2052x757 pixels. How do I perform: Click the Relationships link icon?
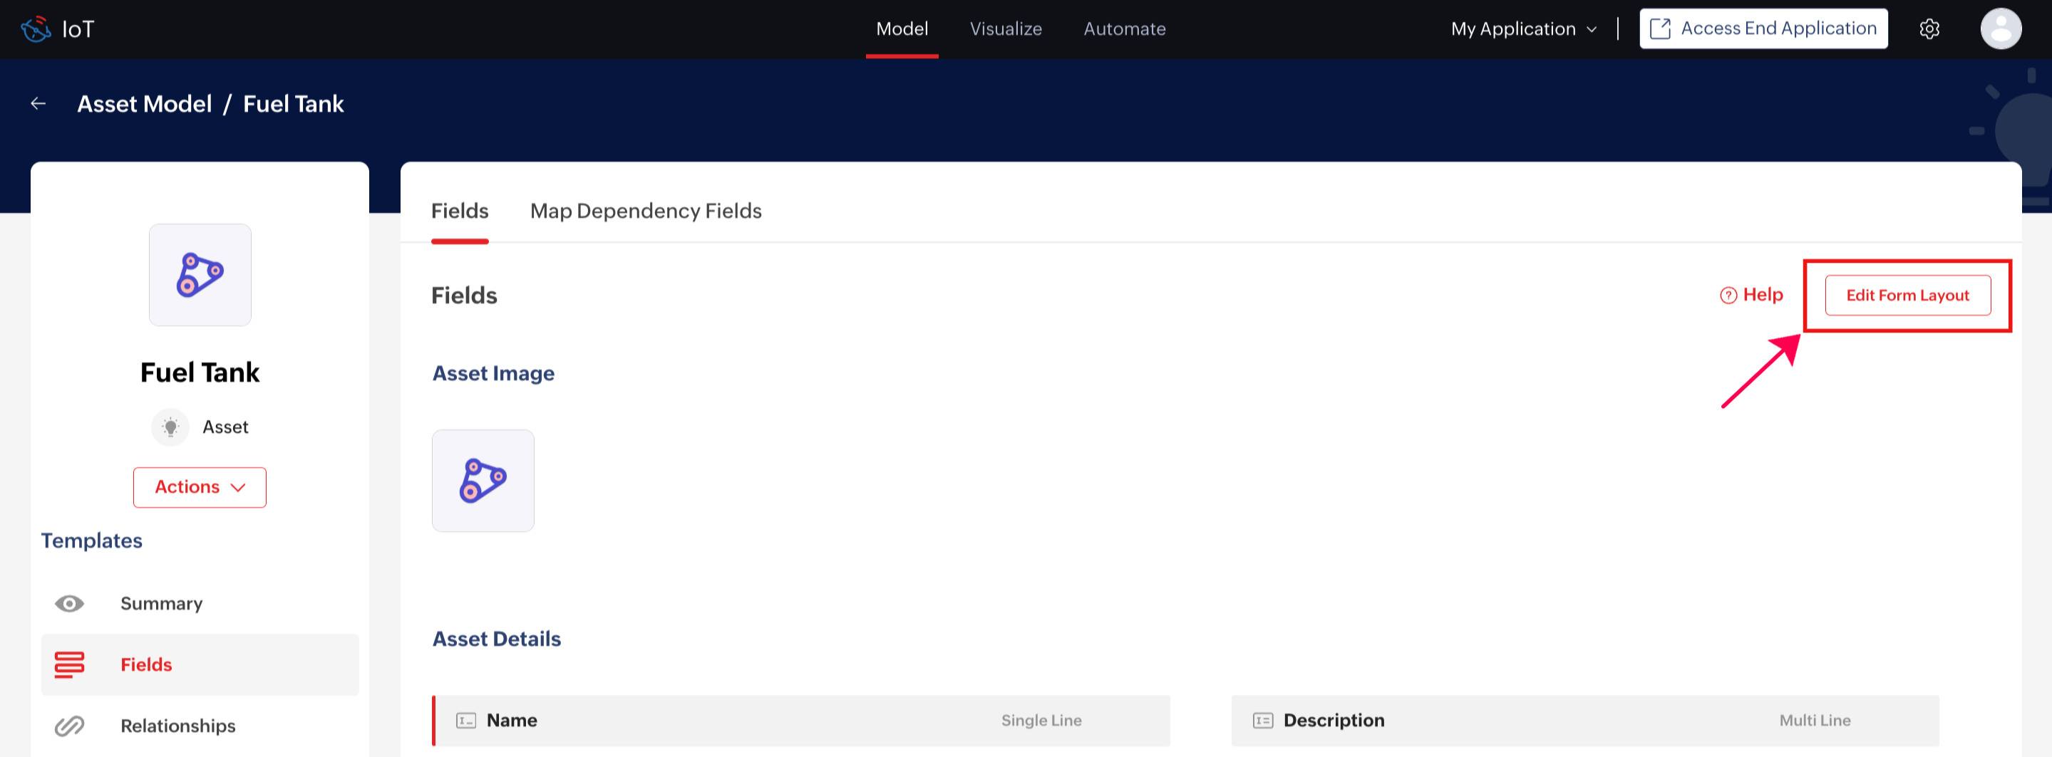(69, 726)
